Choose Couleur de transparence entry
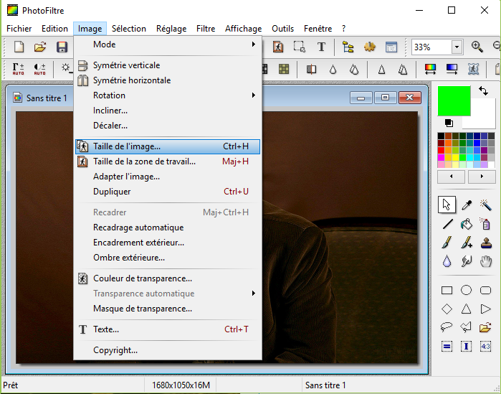501x394 pixels. tap(168, 278)
